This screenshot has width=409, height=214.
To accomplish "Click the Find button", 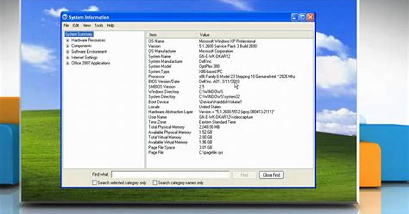I will (245, 175).
